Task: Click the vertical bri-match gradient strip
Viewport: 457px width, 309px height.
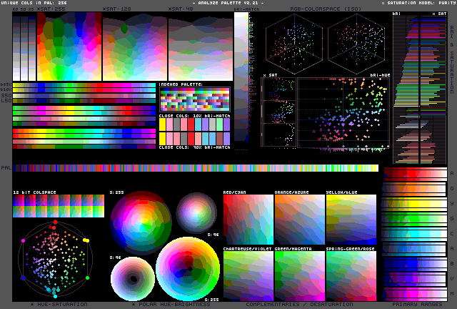Action: click(241, 77)
